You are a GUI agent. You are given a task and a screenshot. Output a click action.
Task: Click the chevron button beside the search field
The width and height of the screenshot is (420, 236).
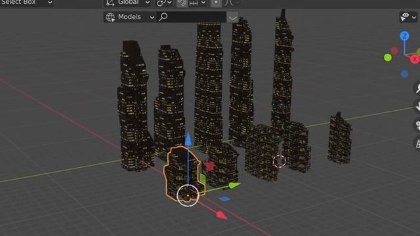coord(232,18)
